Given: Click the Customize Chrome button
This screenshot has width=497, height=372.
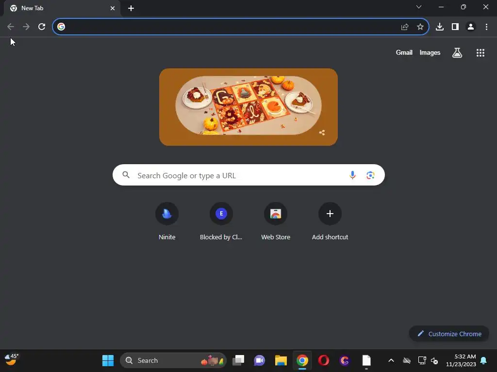Looking at the screenshot, I should pyautogui.click(x=449, y=334).
